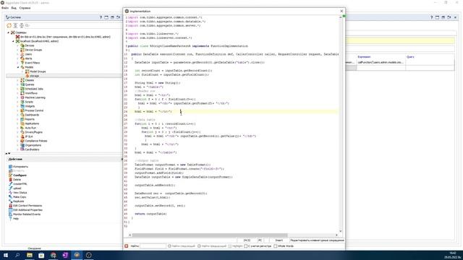Click the Auto Run node icon

tap(22, 128)
